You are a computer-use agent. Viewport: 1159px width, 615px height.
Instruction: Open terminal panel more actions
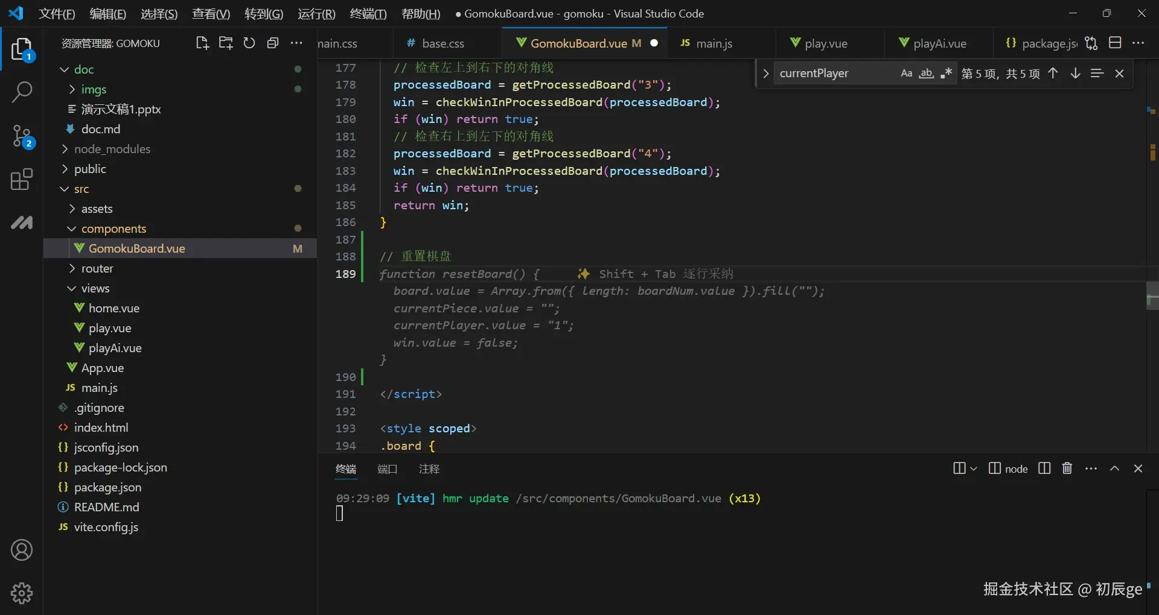(x=1091, y=468)
